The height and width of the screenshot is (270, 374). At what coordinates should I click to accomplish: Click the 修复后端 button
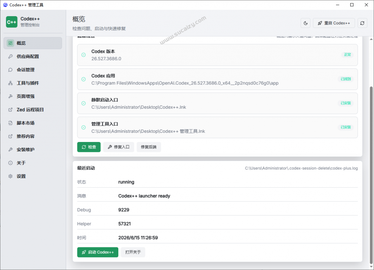[x=149, y=147]
